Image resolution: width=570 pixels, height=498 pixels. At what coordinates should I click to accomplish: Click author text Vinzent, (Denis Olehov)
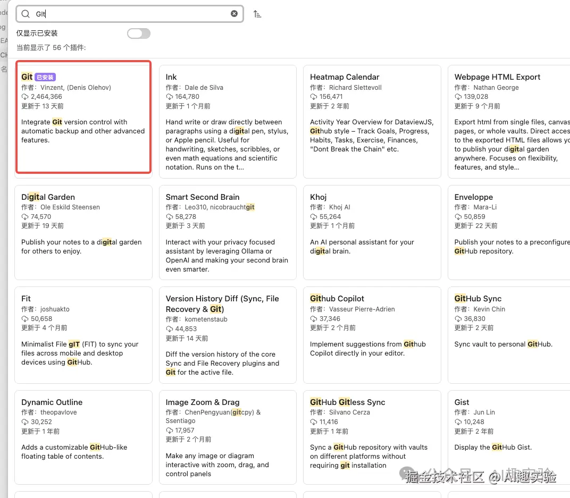coord(76,88)
